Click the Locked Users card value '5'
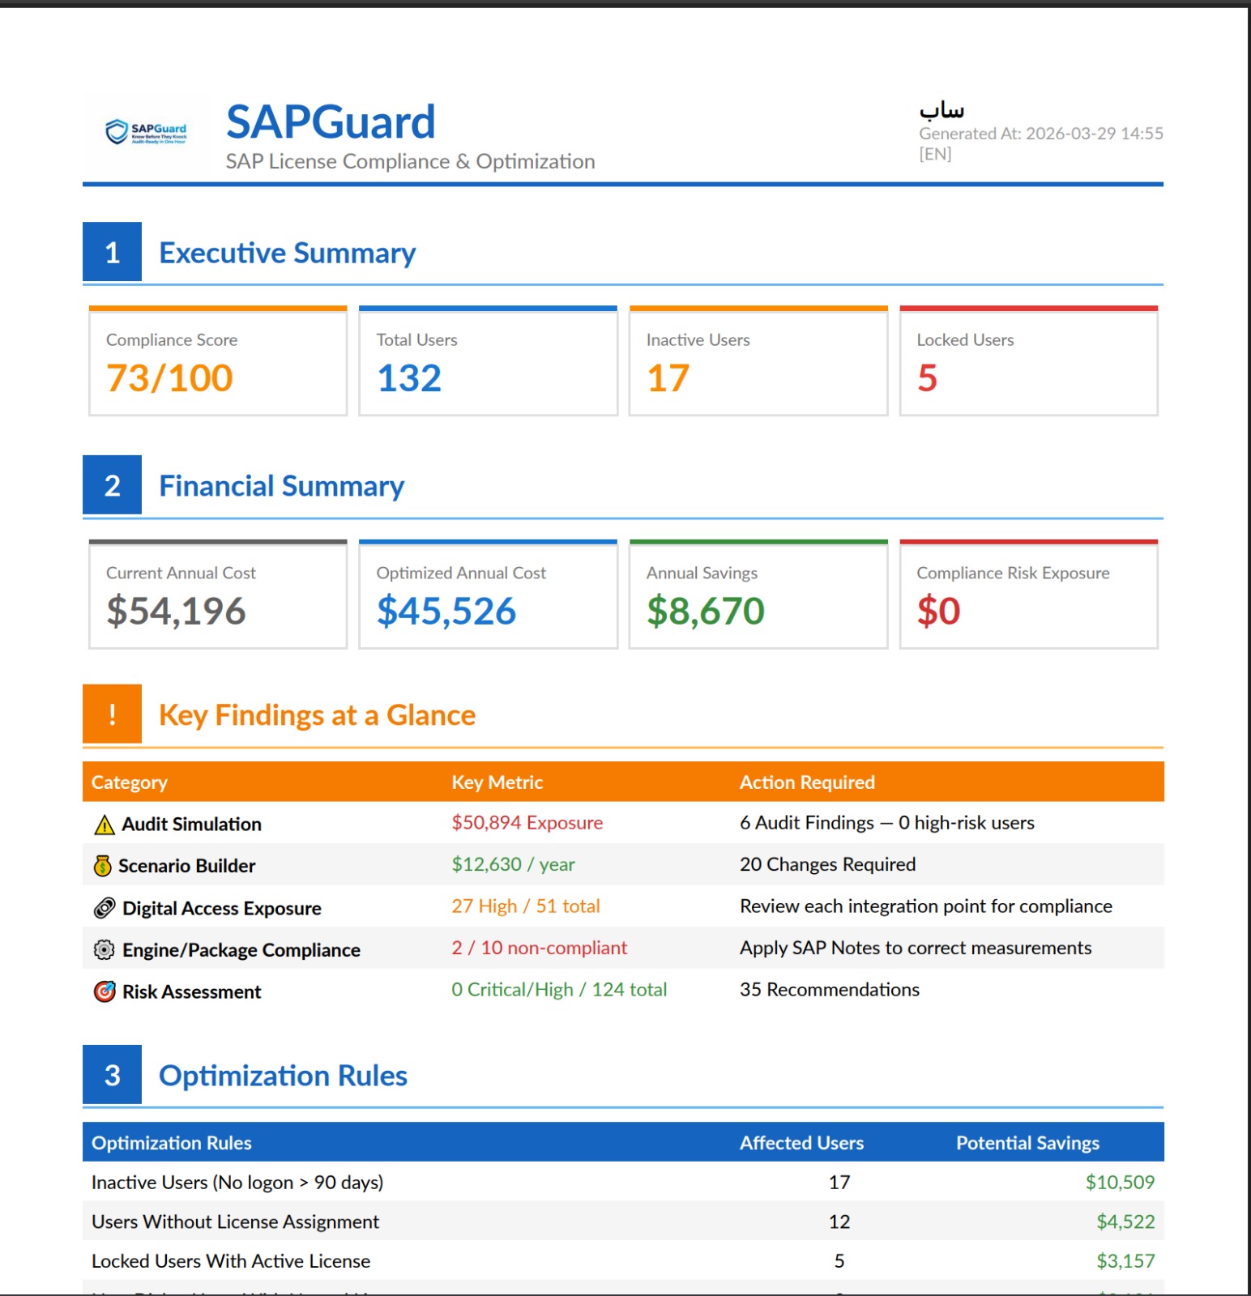 click(x=928, y=378)
